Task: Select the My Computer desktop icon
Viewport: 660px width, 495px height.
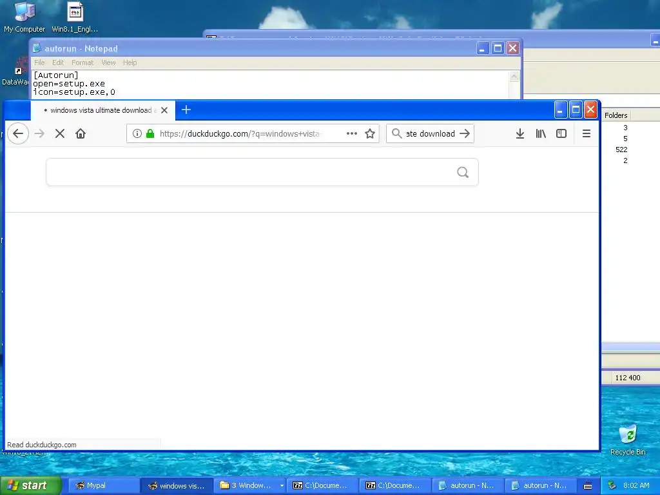Action: (24, 17)
